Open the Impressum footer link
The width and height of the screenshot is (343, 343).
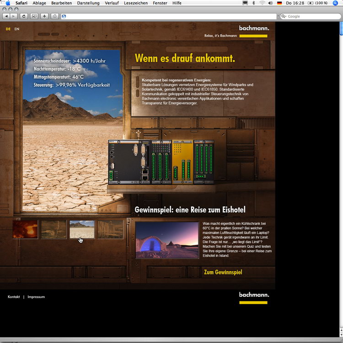(36, 297)
